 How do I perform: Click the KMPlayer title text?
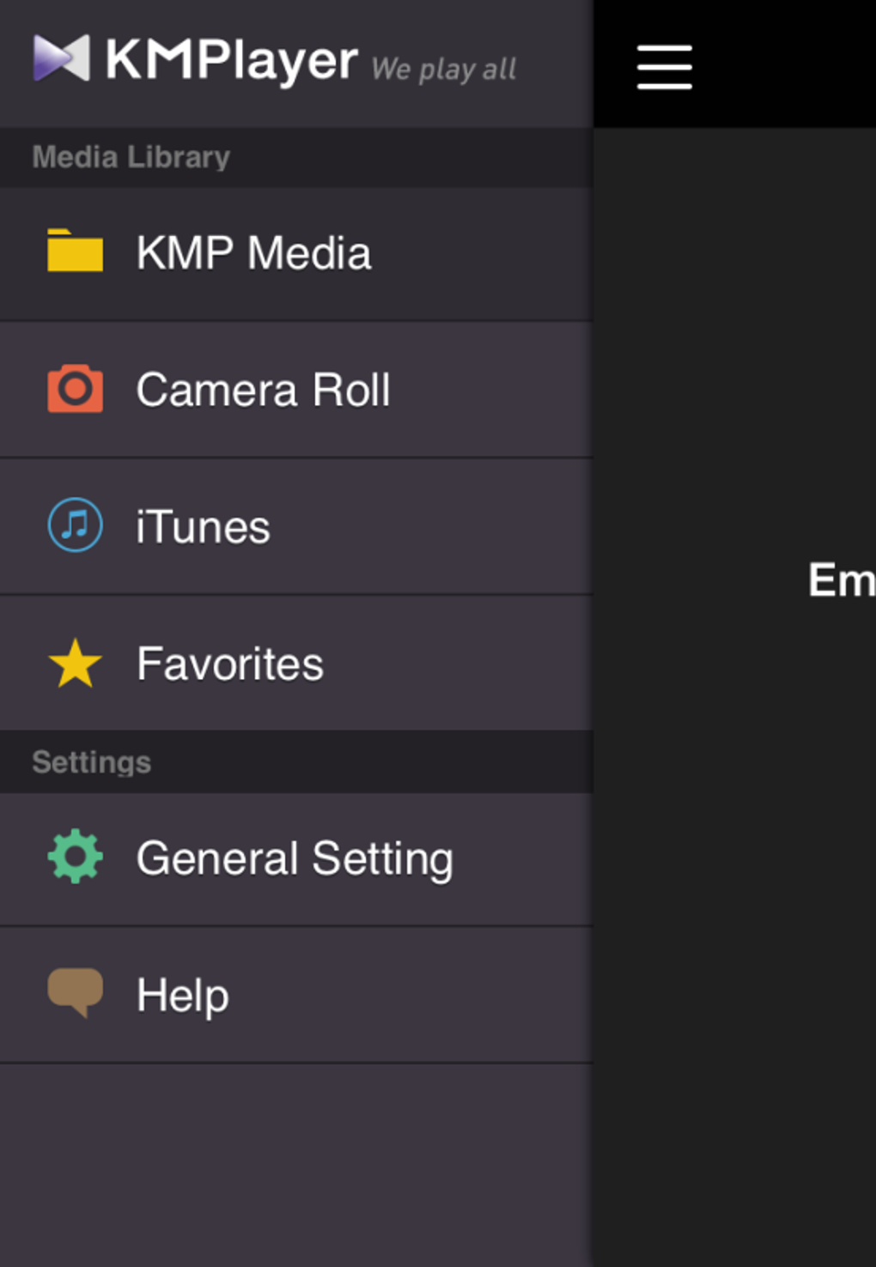coord(231,60)
